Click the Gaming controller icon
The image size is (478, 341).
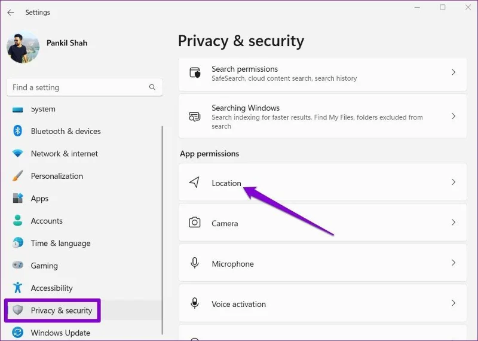click(18, 265)
